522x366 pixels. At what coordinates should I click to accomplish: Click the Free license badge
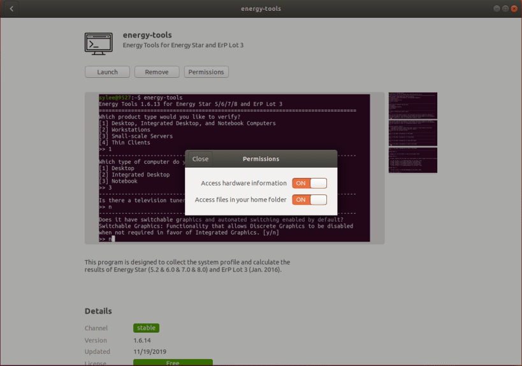[173, 362]
